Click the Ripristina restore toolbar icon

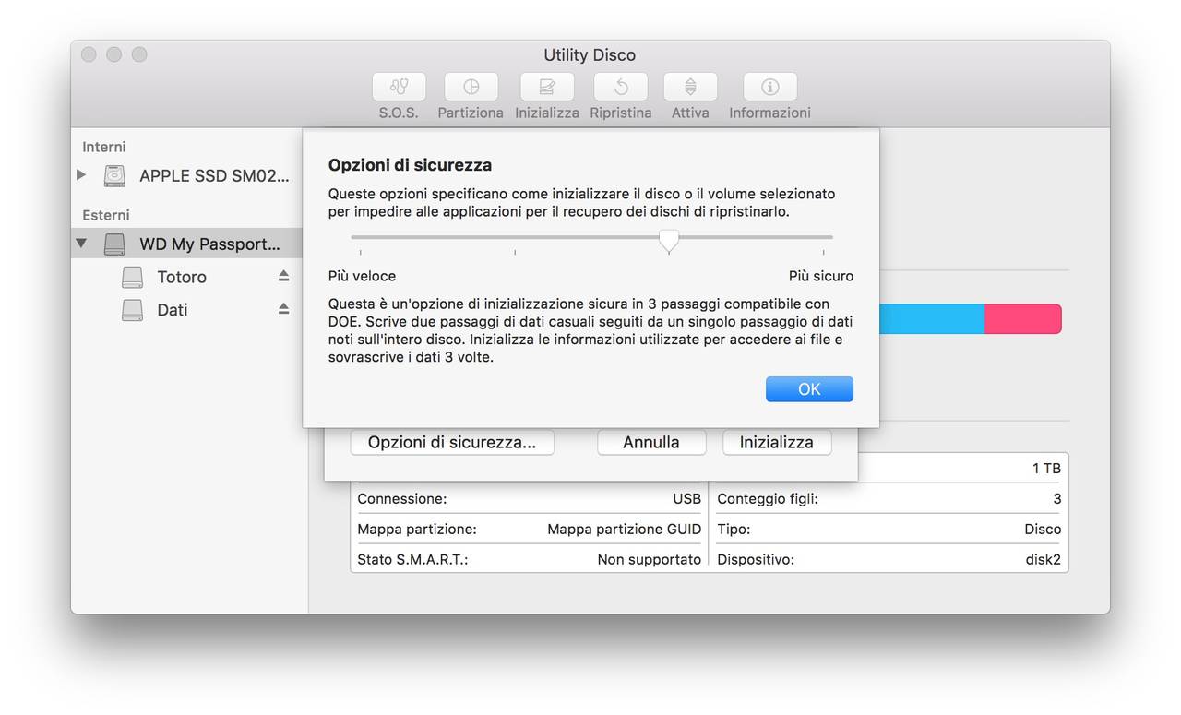621,87
